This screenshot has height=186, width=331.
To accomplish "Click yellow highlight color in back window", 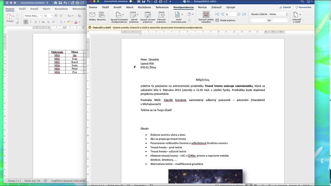I will pyautogui.click(x=68, y=22).
